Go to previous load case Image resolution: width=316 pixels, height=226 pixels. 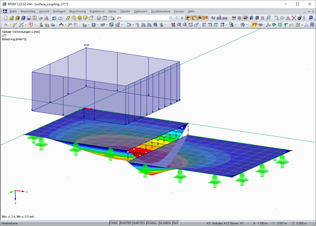176,18
